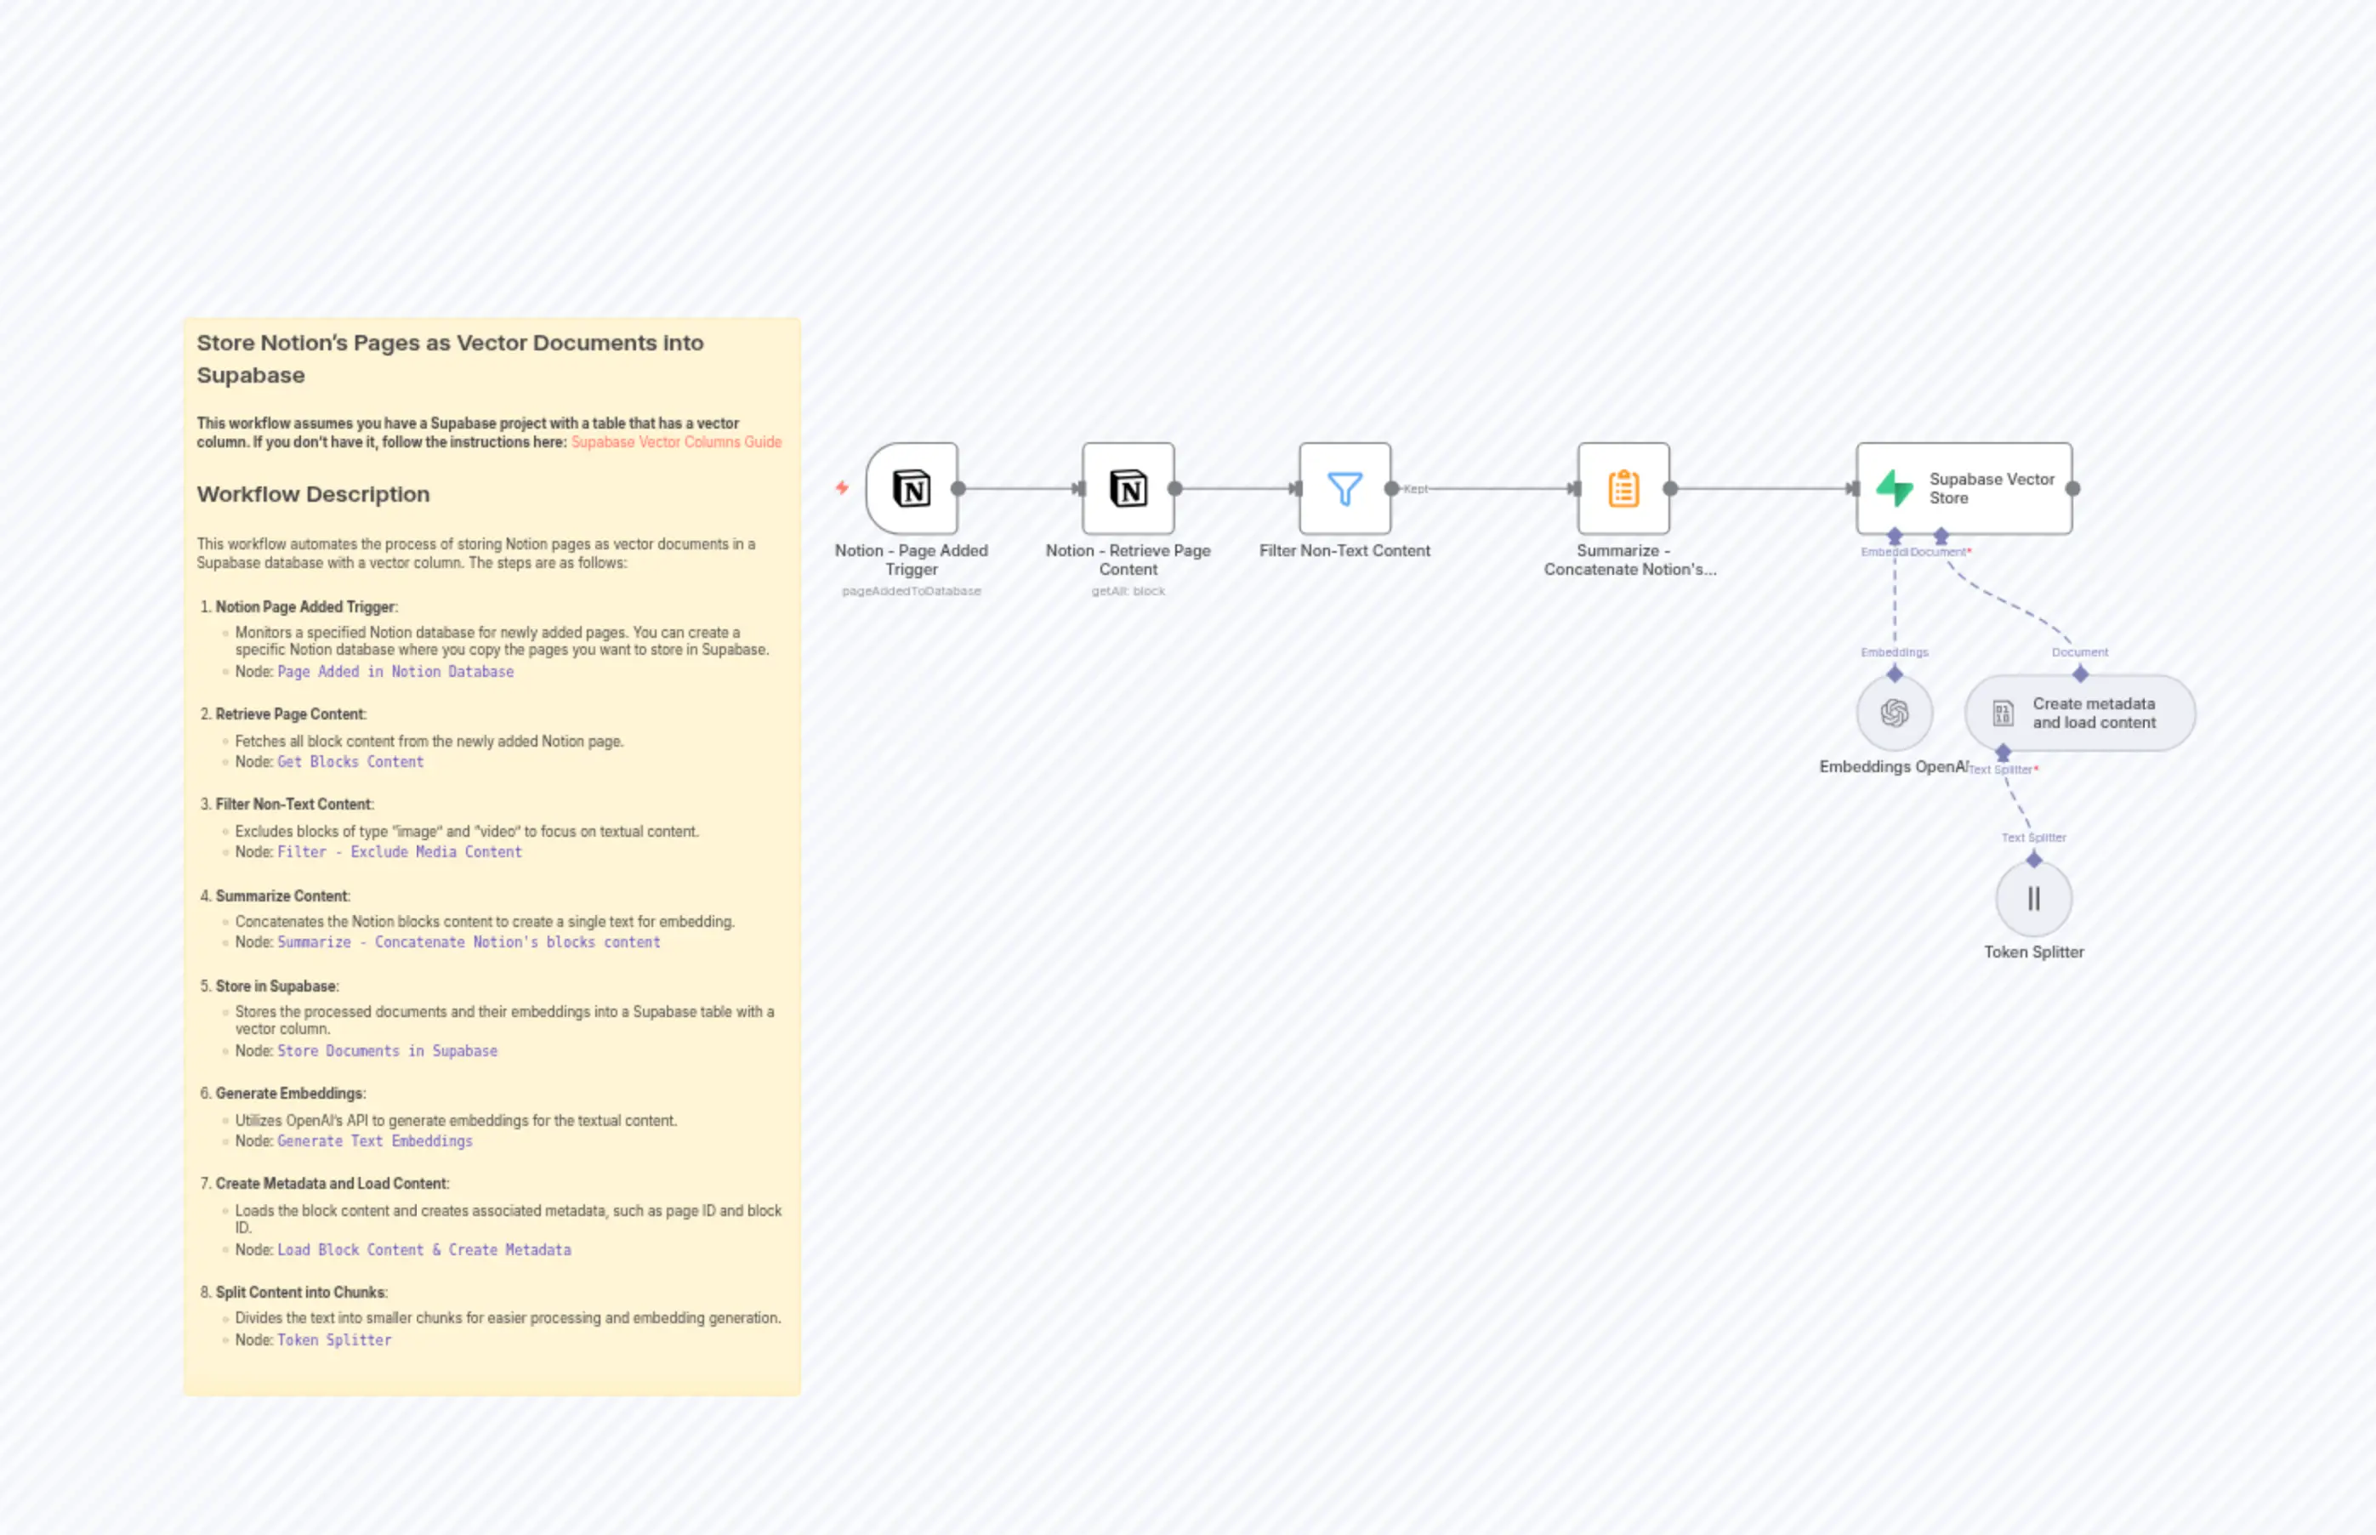2376x1535 pixels.
Task: Click the Load Block Content & Create Metadata link
Action: [423, 1249]
